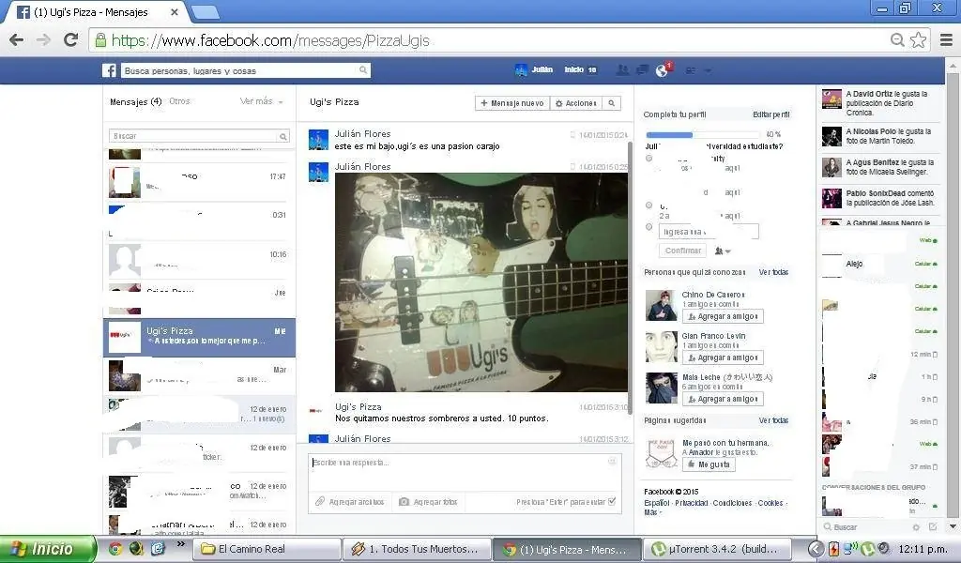Open emoticon picker in the reply box
The image size is (961, 563).
click(x=612, y=462)
